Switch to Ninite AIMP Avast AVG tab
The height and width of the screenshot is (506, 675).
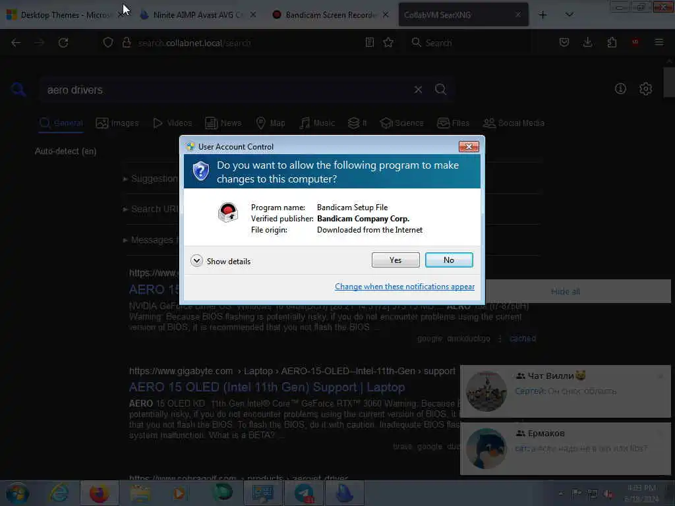pyautogui.click(x=196, y=15)
